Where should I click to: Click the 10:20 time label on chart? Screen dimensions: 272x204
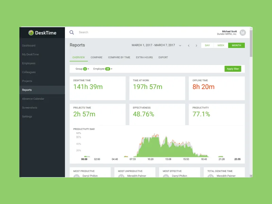point(150,159)
